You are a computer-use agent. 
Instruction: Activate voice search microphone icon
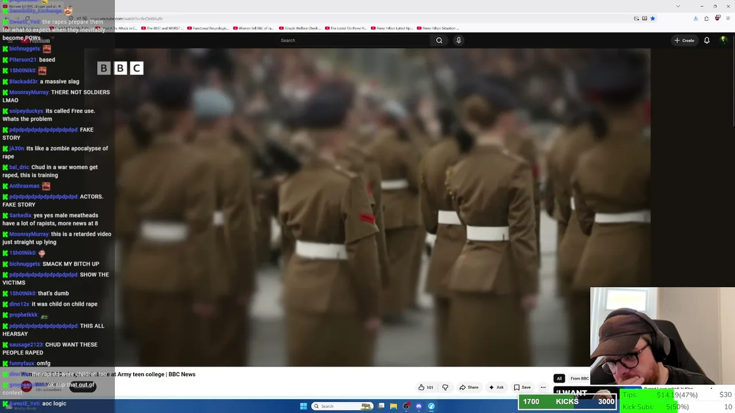pos(458,40)
